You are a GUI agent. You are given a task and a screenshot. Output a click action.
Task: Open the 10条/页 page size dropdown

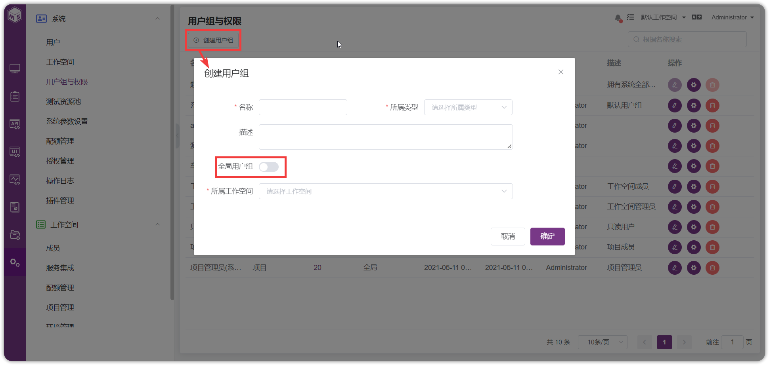tap(603, 342)
